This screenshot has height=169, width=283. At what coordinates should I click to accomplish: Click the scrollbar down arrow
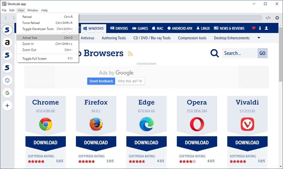click(280, 167)
